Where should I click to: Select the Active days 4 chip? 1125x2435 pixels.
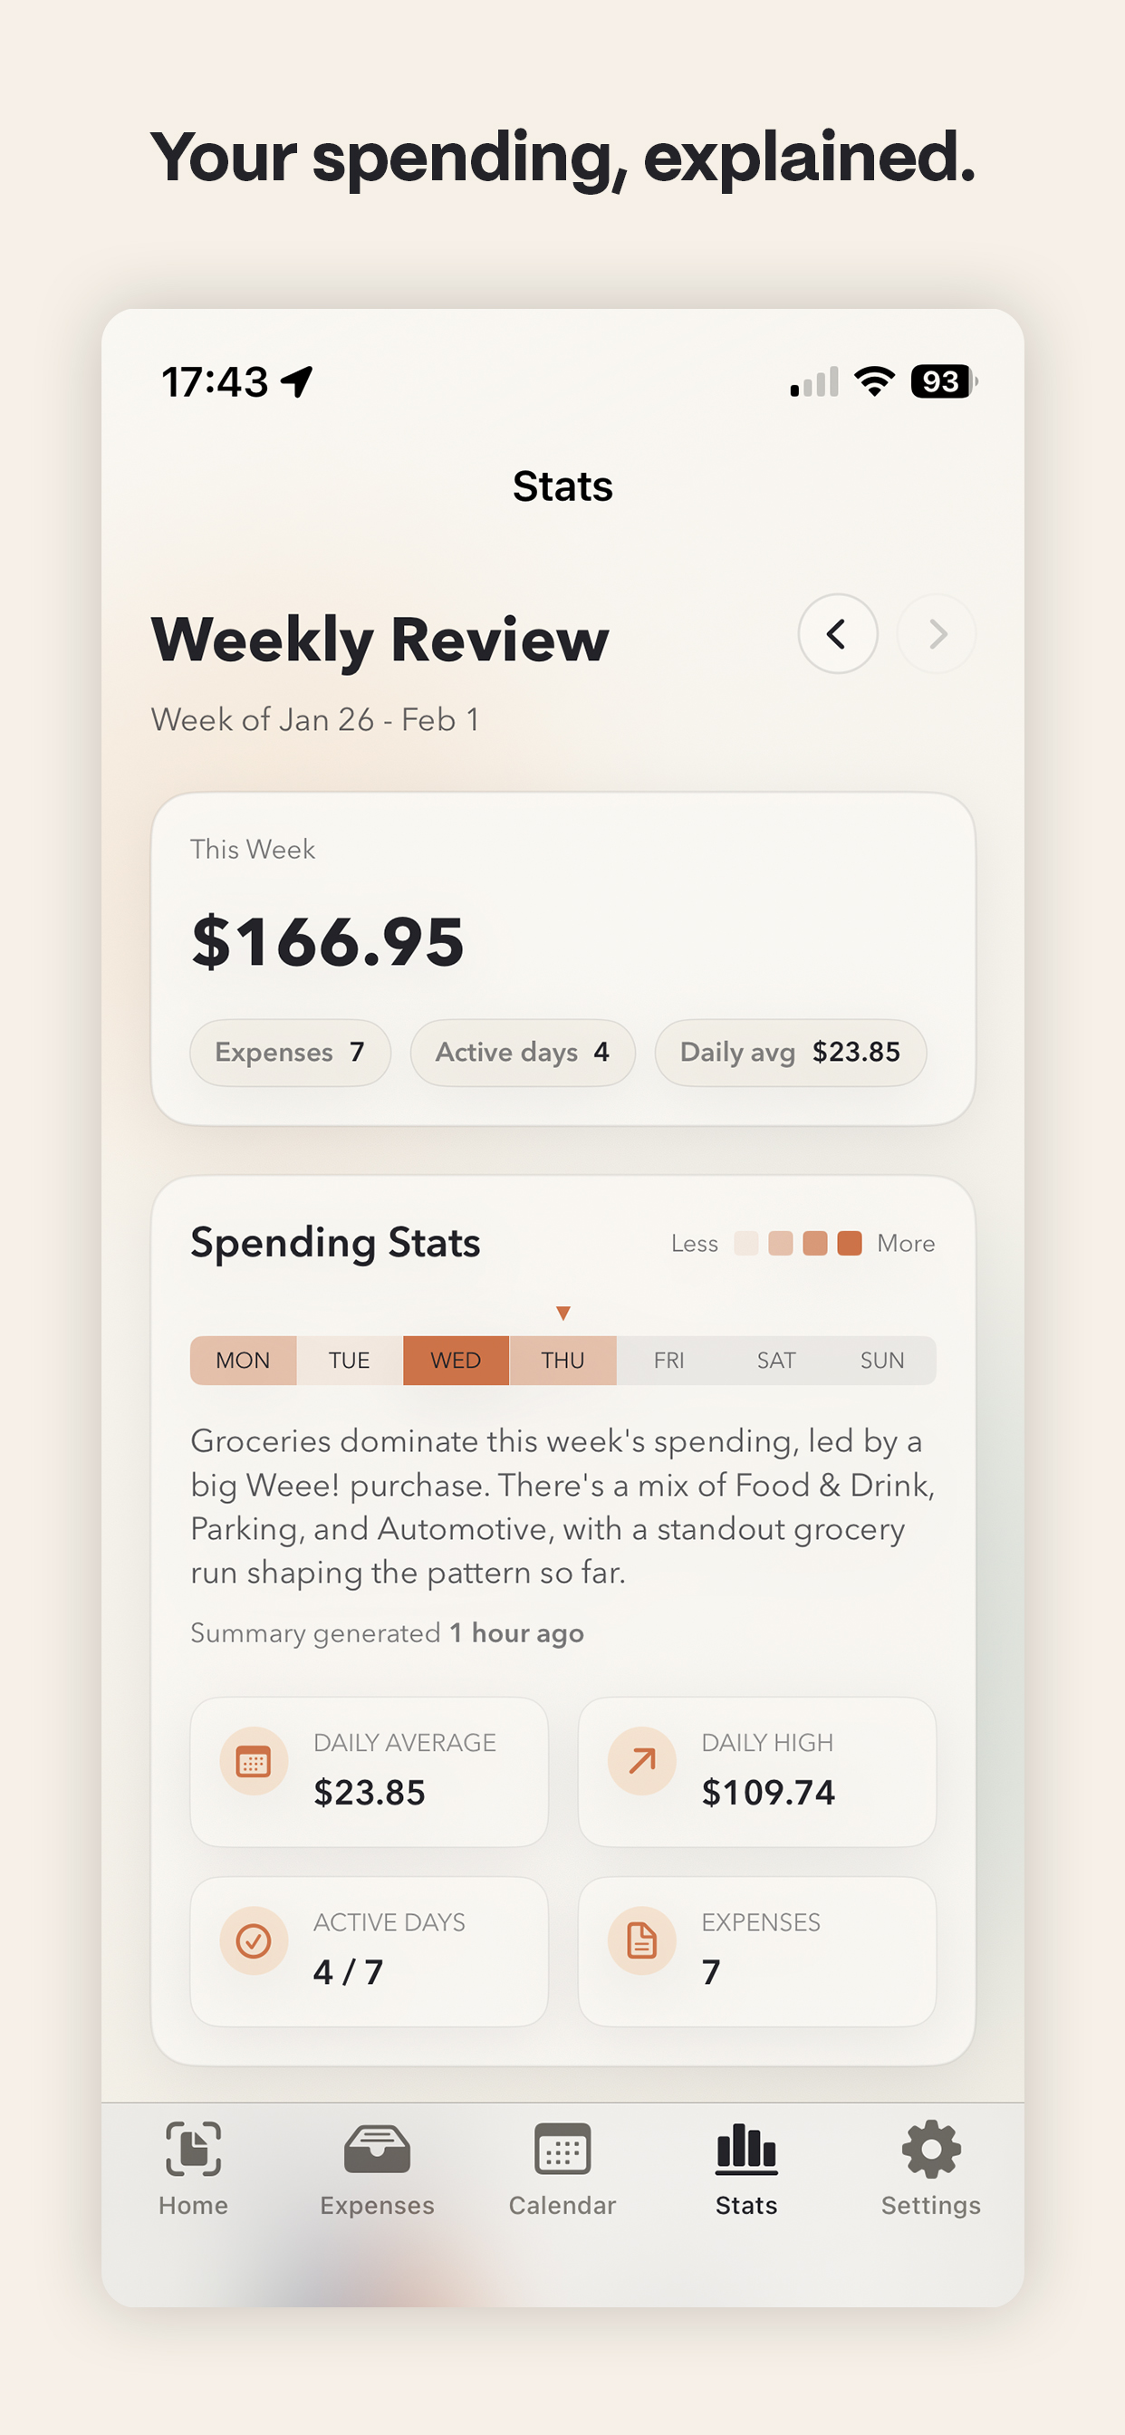point(523,1052)
